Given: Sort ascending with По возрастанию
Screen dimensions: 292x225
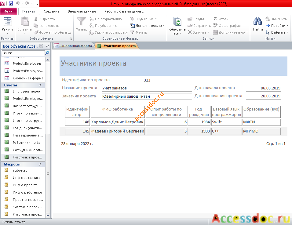Looking at the screenshot, I should tap(106, 19).
